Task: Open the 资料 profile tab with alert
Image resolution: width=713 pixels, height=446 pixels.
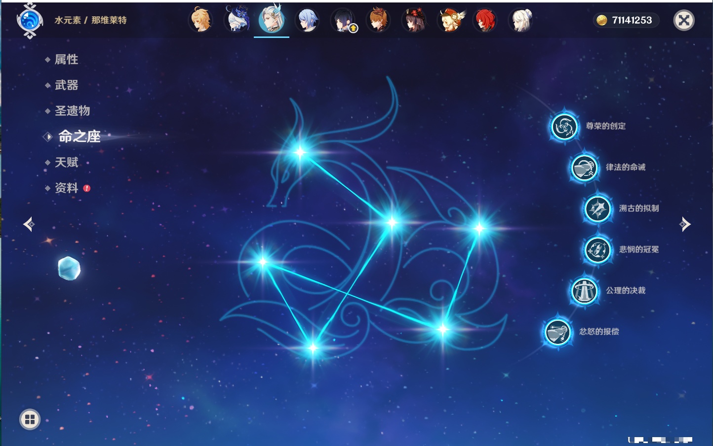Action: [67, 188]
